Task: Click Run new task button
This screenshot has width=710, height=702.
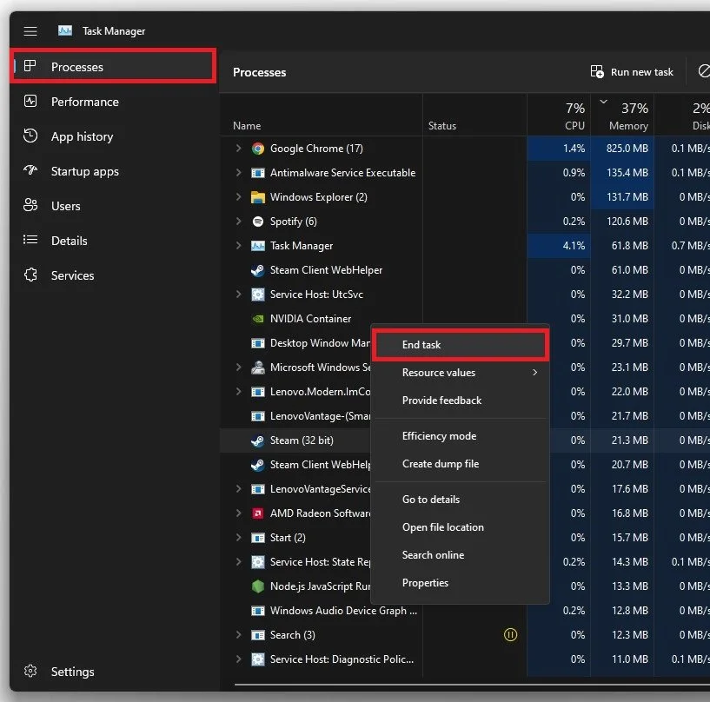Action: click(x=632, y=72)
